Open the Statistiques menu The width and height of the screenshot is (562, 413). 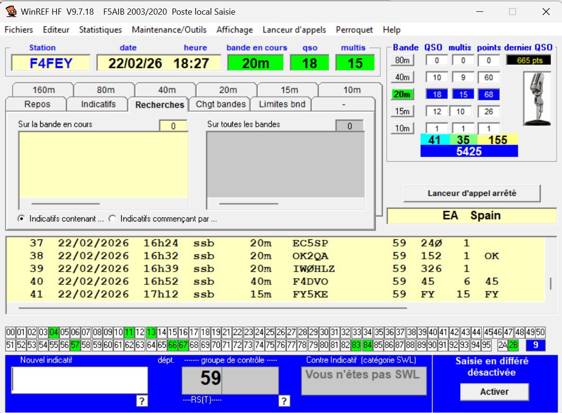100,30
